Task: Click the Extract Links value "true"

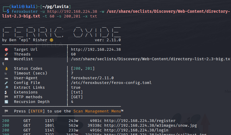Action: tap(76, 88)
